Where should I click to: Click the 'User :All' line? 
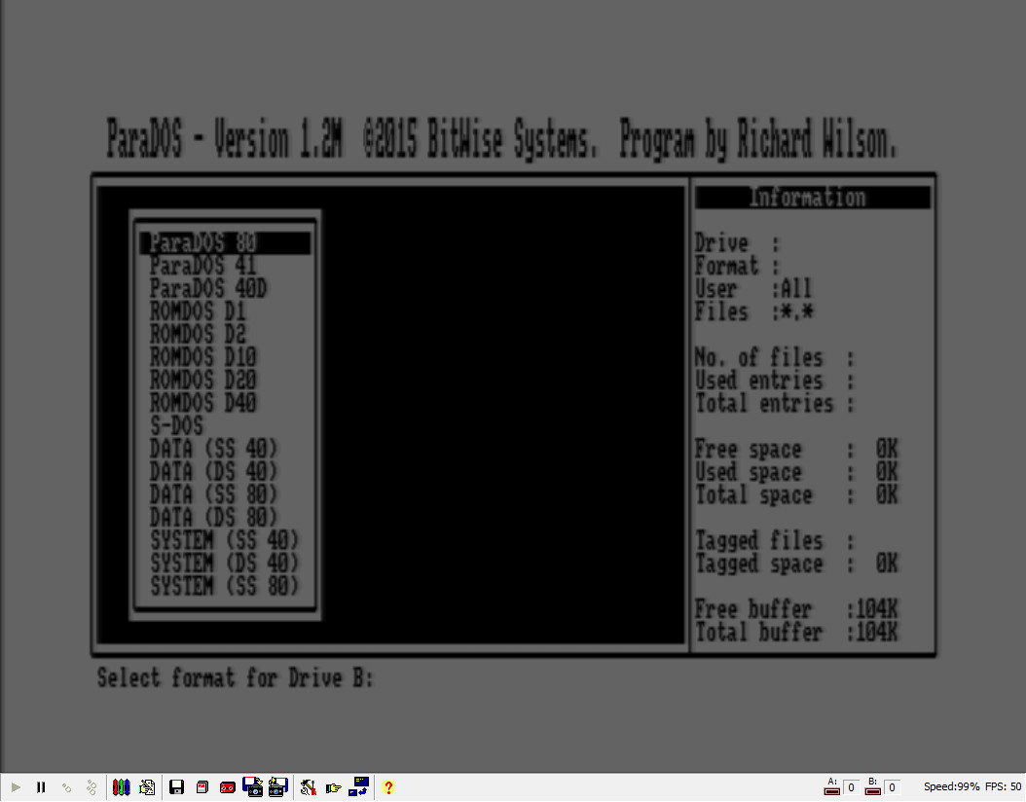[753, 288]
